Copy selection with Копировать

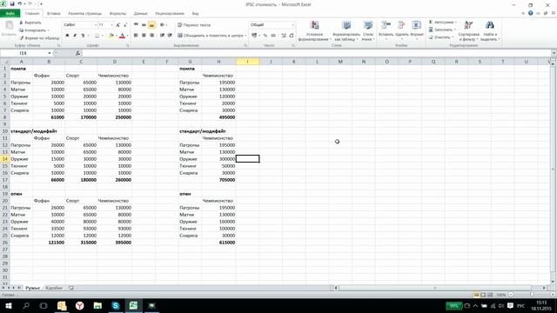tap(33, 30)
